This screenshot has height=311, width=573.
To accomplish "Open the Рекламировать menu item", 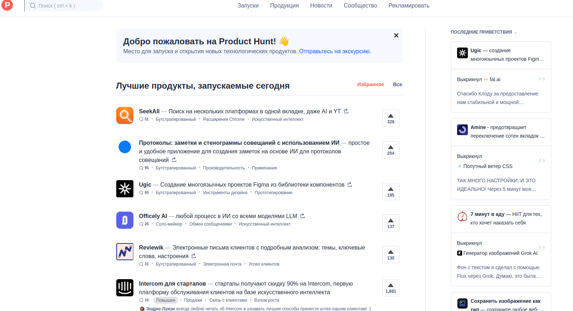I will pyautogui.click(x=409, y=6).
